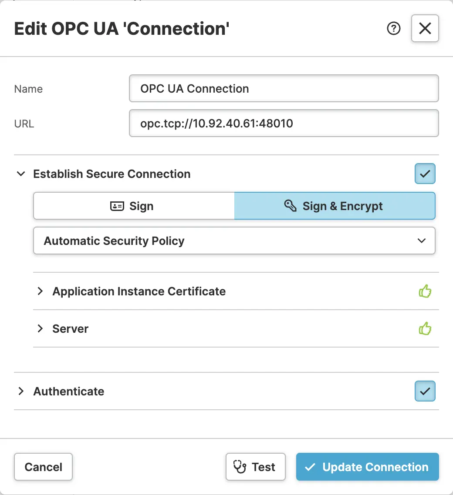Open the Automatic Security Policy dropdown
The height and width of the screenshot is (495, 453).
click(234, 241)
